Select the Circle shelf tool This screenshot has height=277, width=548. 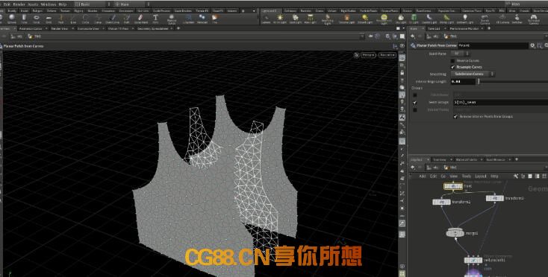pos(85,19)
